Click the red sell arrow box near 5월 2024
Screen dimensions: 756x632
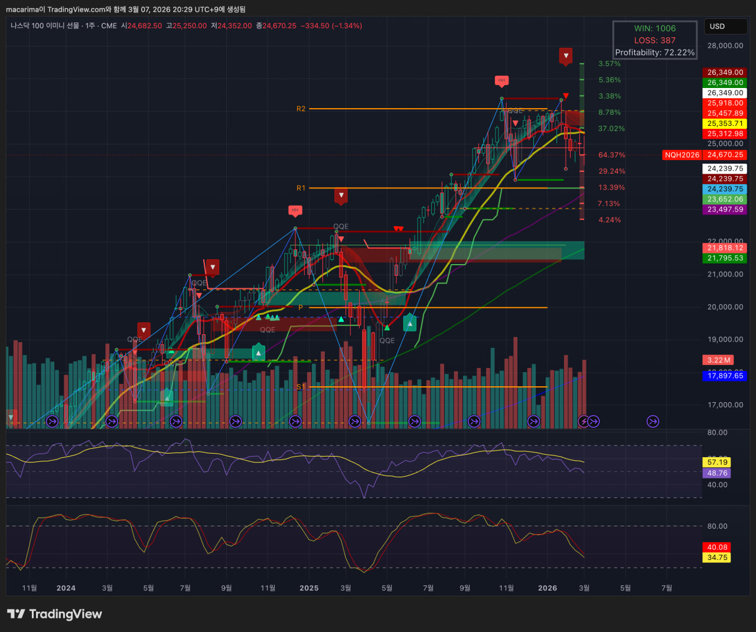(x=144, y=330)
